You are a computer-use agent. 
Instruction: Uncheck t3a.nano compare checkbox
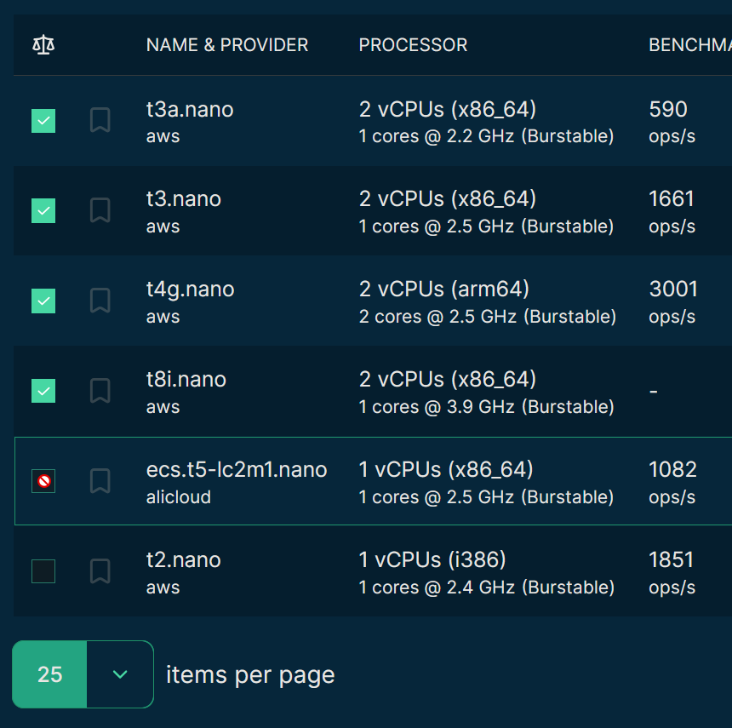pyautogui.click(x=43, y=121)
